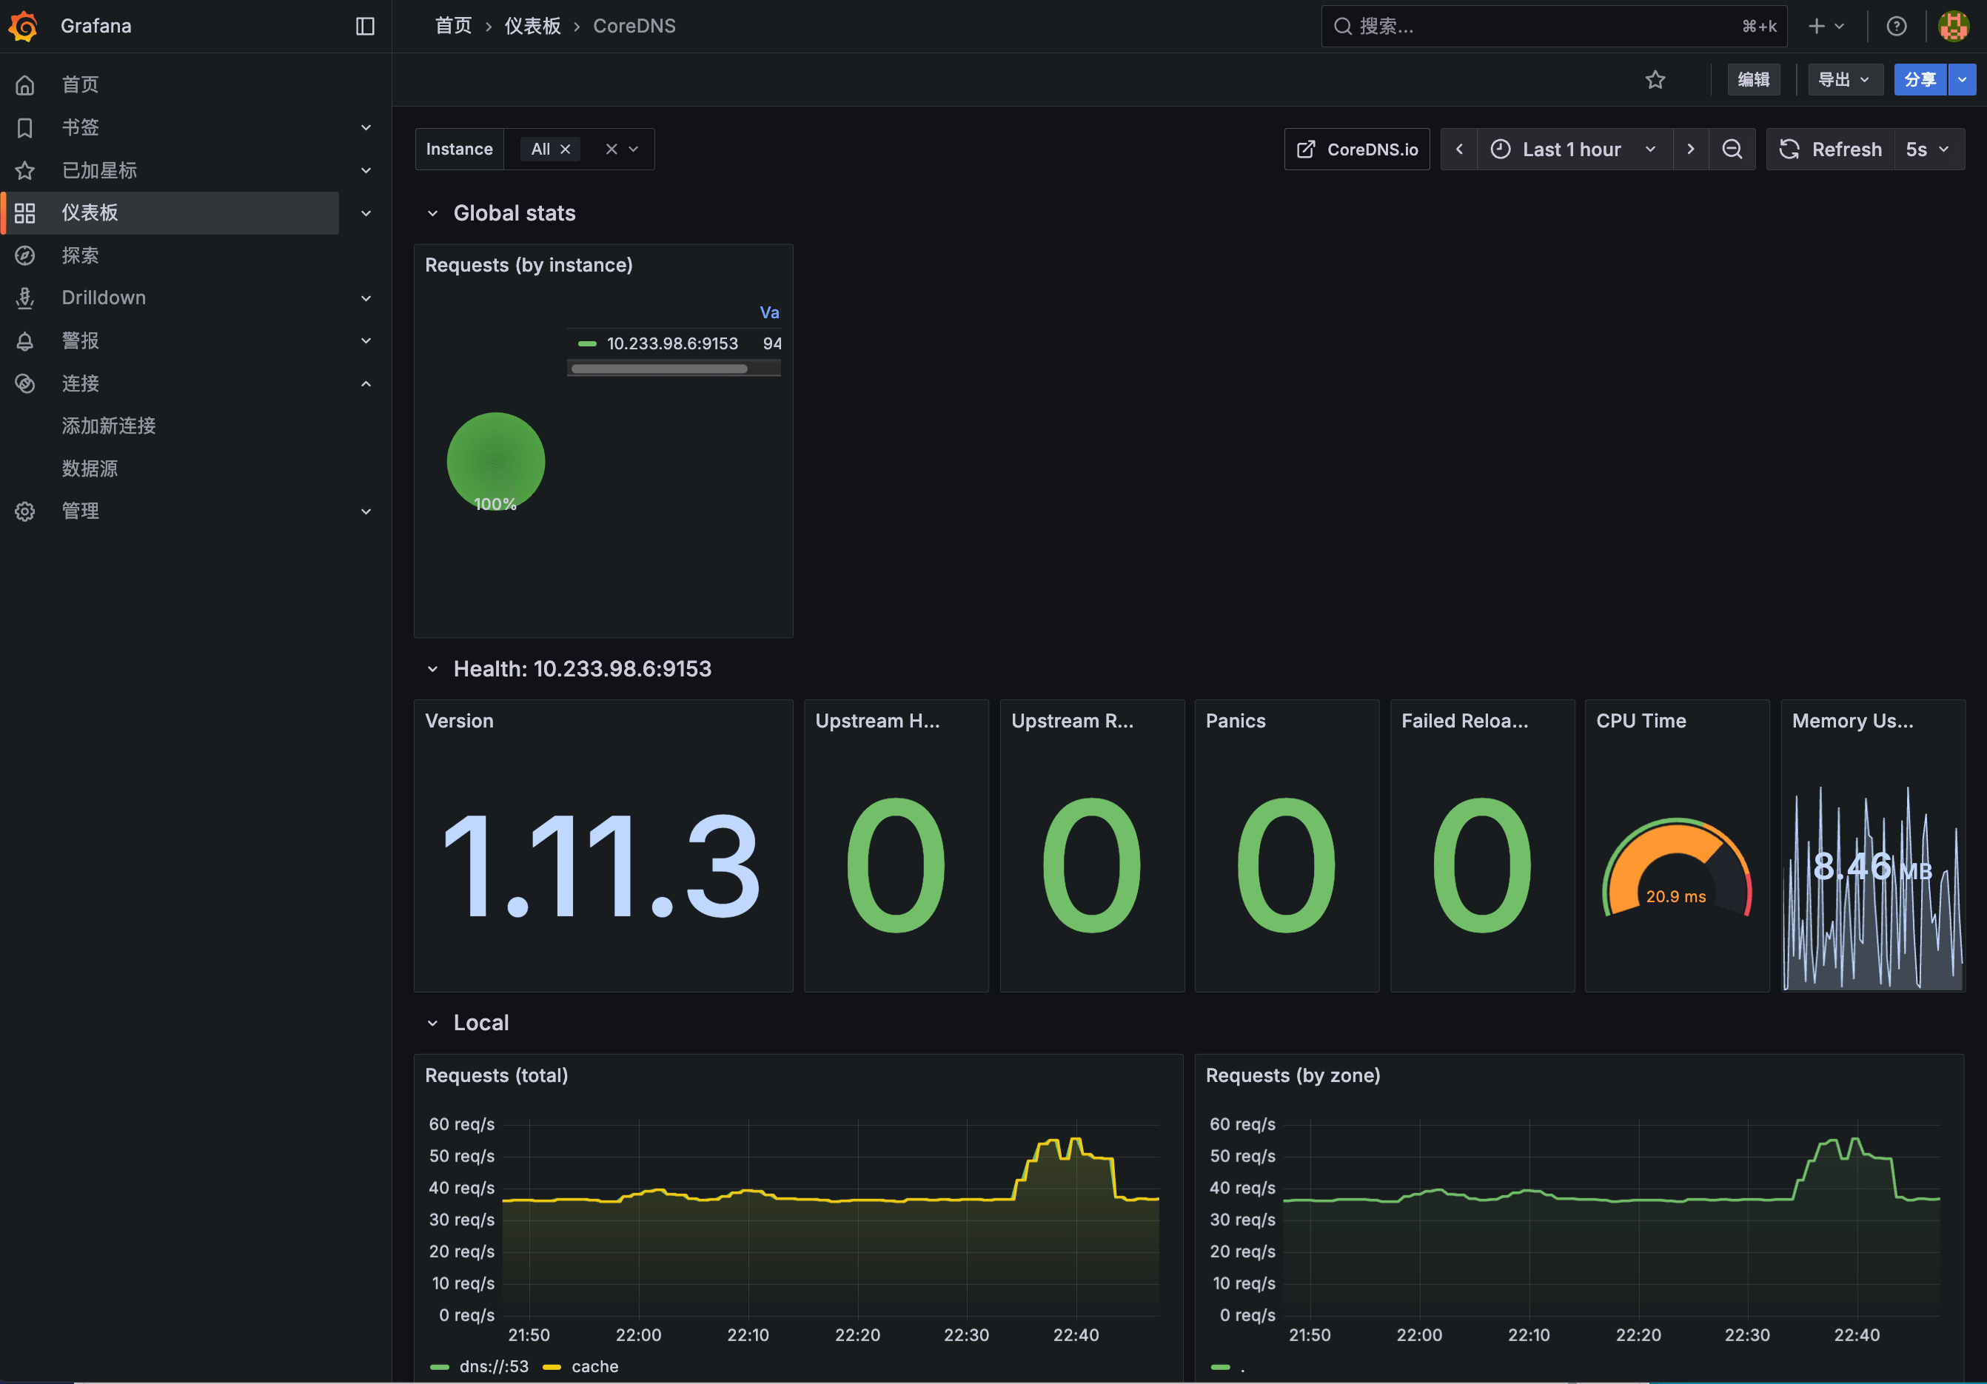
Task: Toggle 10.233.98.6:9153 series in pie legend
Action: pyautogui.click(x=671, y=343)
